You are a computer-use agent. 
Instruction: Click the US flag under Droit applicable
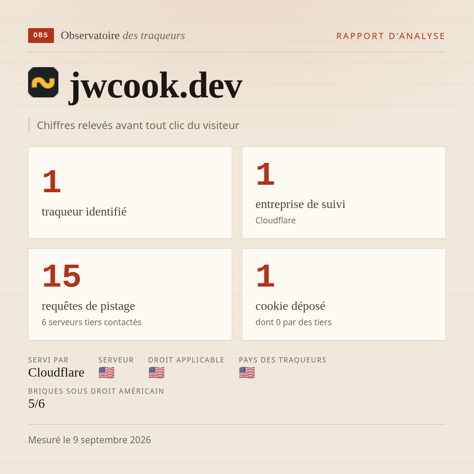click(156, 373)
